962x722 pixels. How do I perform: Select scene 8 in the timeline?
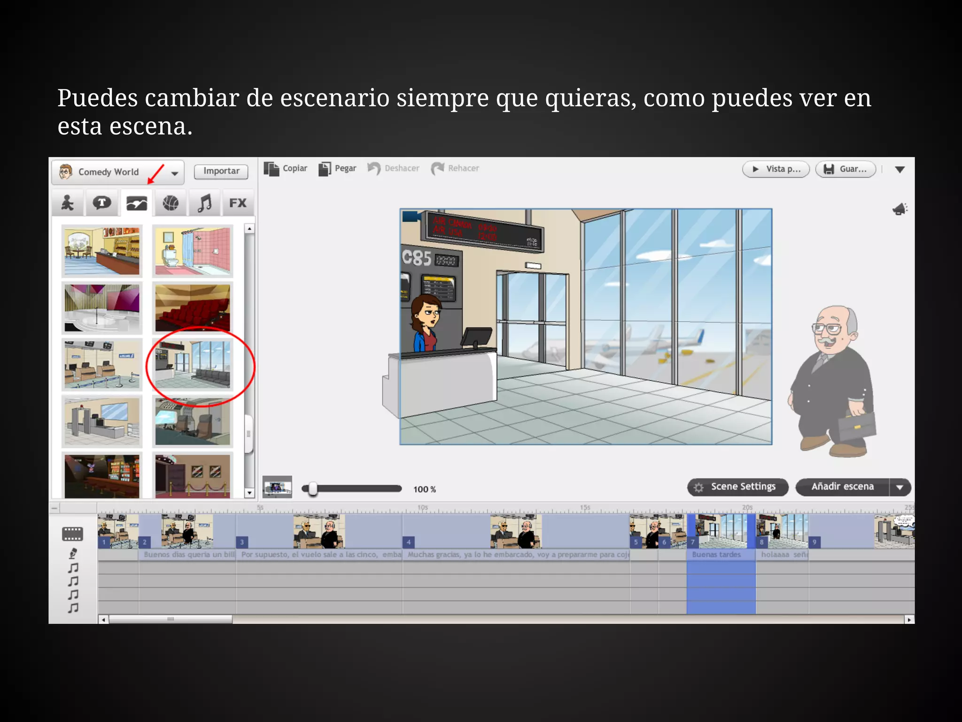(782, 531)
